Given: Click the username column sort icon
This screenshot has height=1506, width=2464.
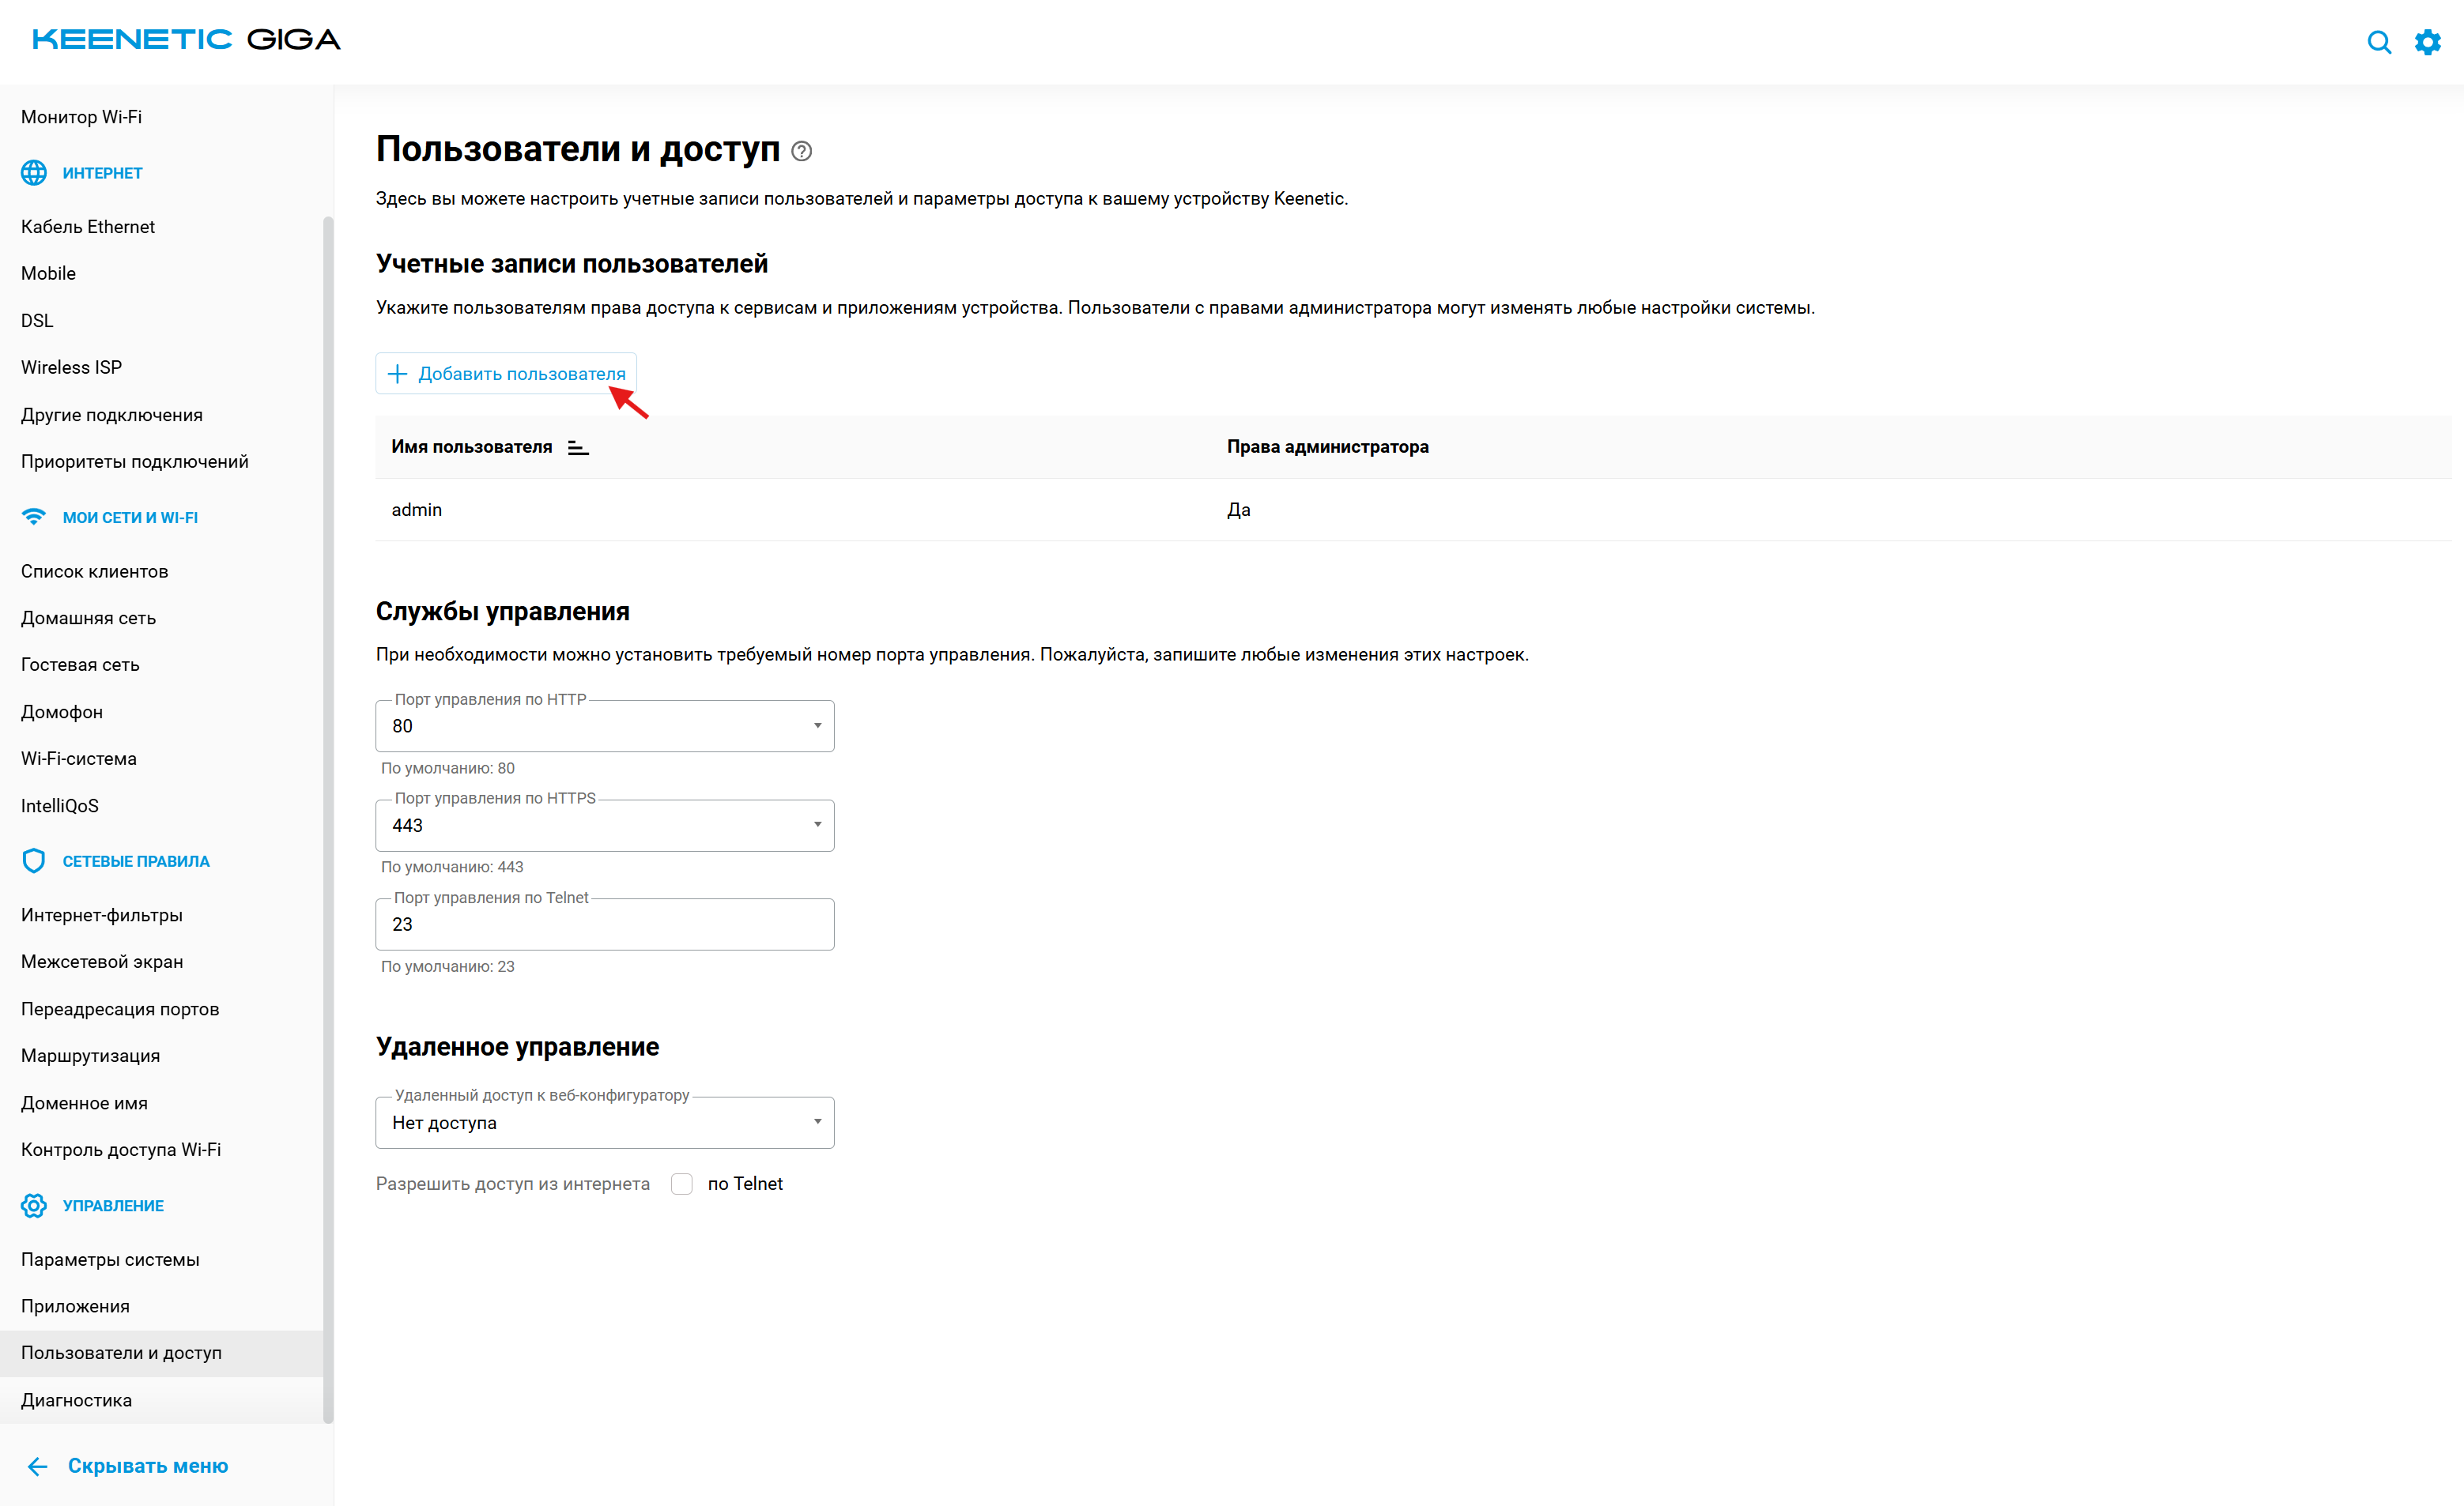Looking at the screenshot, I should (x=578, y=448).
